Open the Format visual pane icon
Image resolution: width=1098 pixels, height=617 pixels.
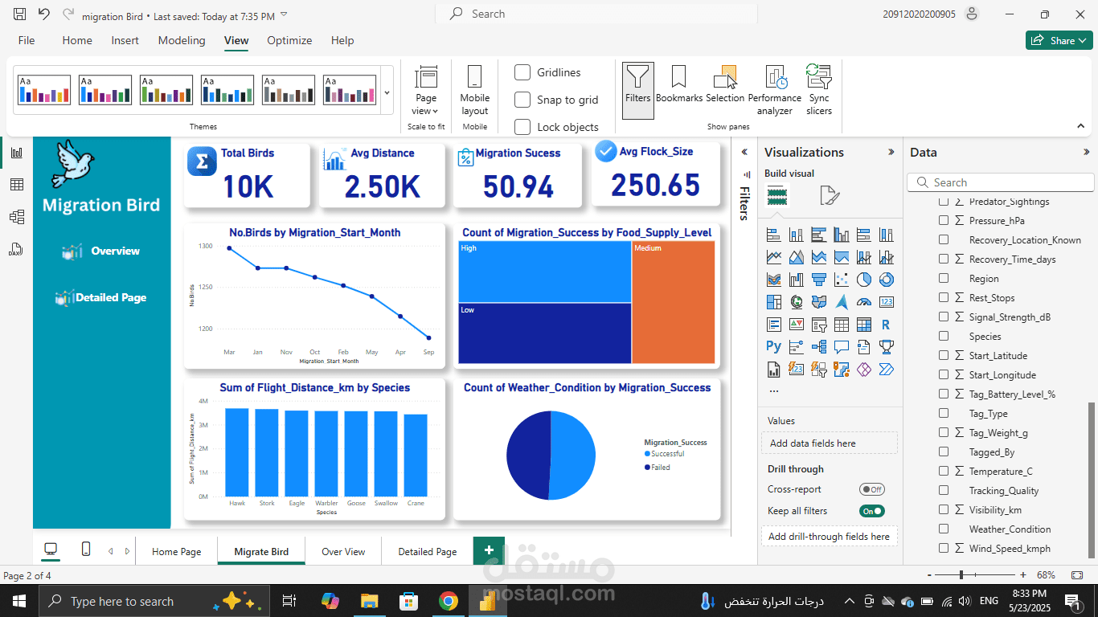(x=829, y=195)
